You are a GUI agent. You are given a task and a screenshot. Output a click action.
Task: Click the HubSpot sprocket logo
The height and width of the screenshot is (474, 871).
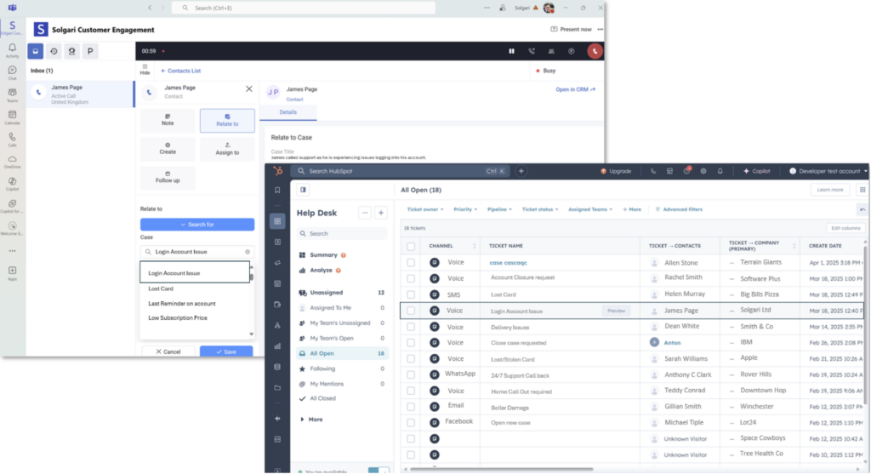[278, 171]
